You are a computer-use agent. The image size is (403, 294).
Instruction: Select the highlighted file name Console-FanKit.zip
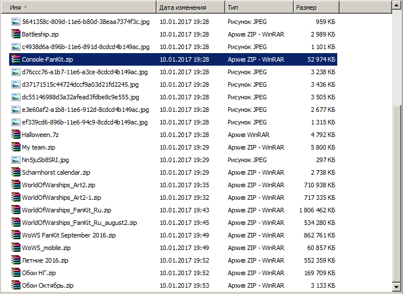pyautogui.click(x=47, y=59)
